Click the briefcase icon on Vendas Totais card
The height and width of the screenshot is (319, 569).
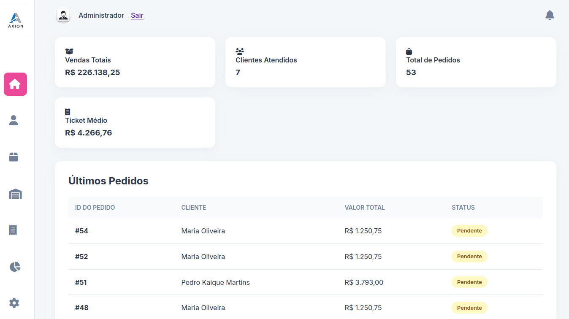coord(69,51)
